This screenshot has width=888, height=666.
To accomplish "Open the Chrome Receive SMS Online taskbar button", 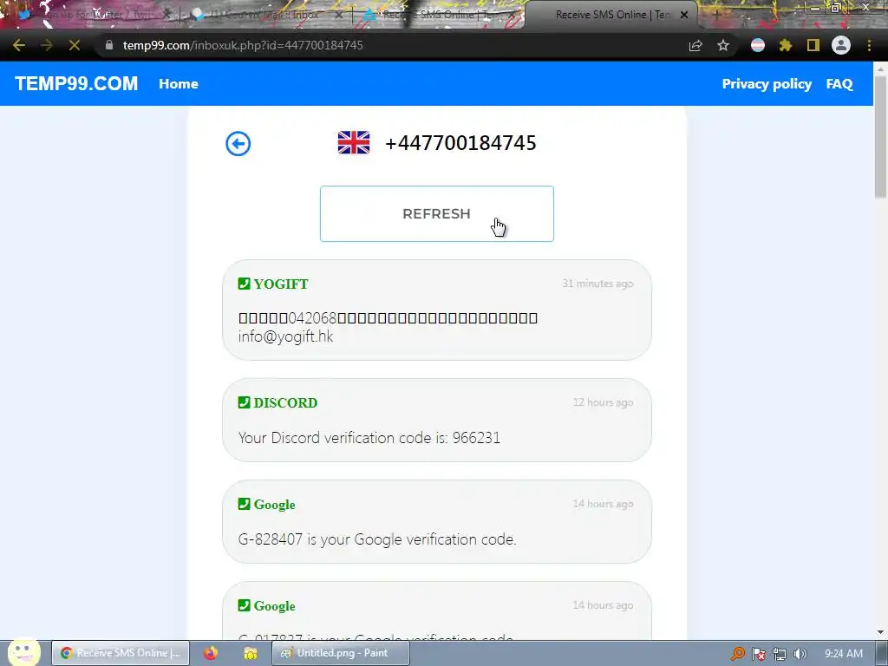I will click(x=121, y=653).
